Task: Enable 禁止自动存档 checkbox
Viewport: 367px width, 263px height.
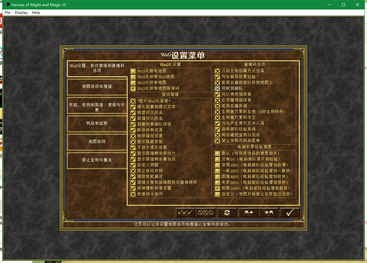Action: tap(133, 171)
